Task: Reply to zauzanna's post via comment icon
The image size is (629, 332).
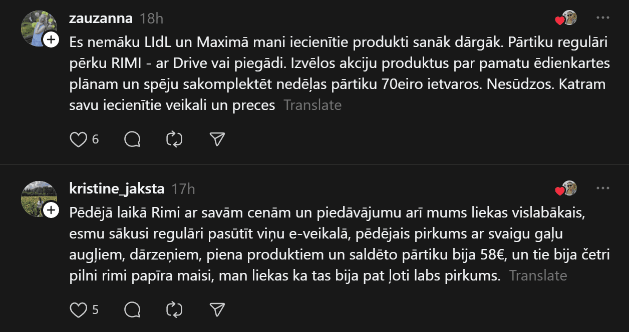Action: [132, 139]
